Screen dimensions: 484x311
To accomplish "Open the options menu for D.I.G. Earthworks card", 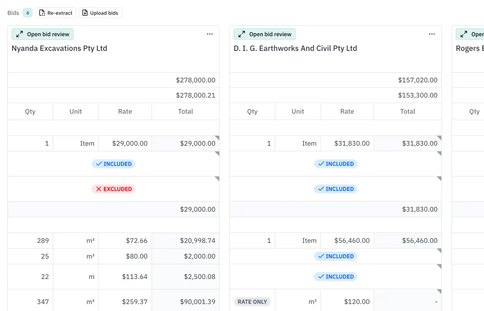I will (x=432, y=34).
